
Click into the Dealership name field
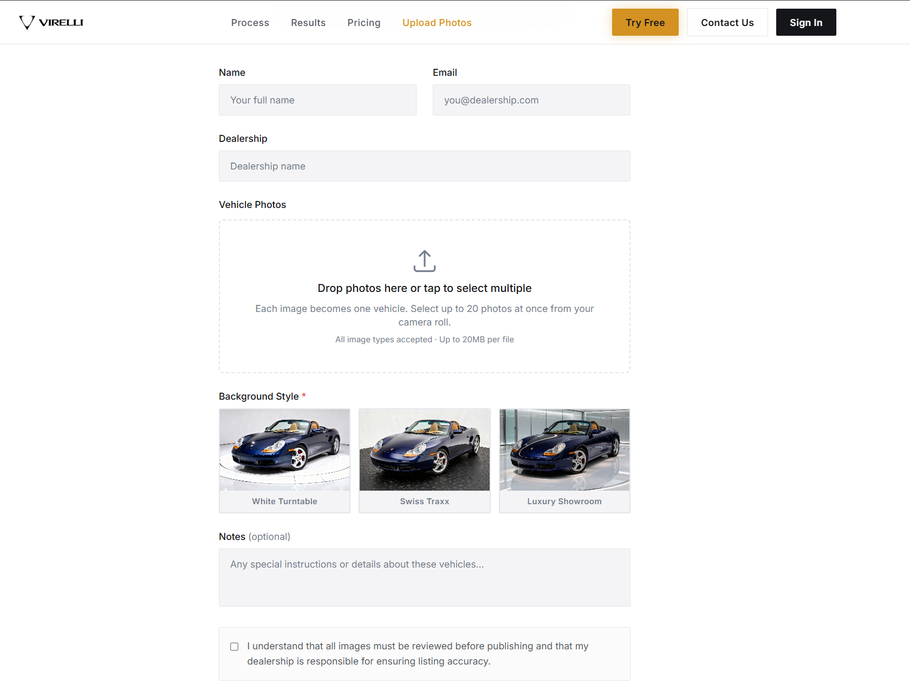click(x=425, y=166)
